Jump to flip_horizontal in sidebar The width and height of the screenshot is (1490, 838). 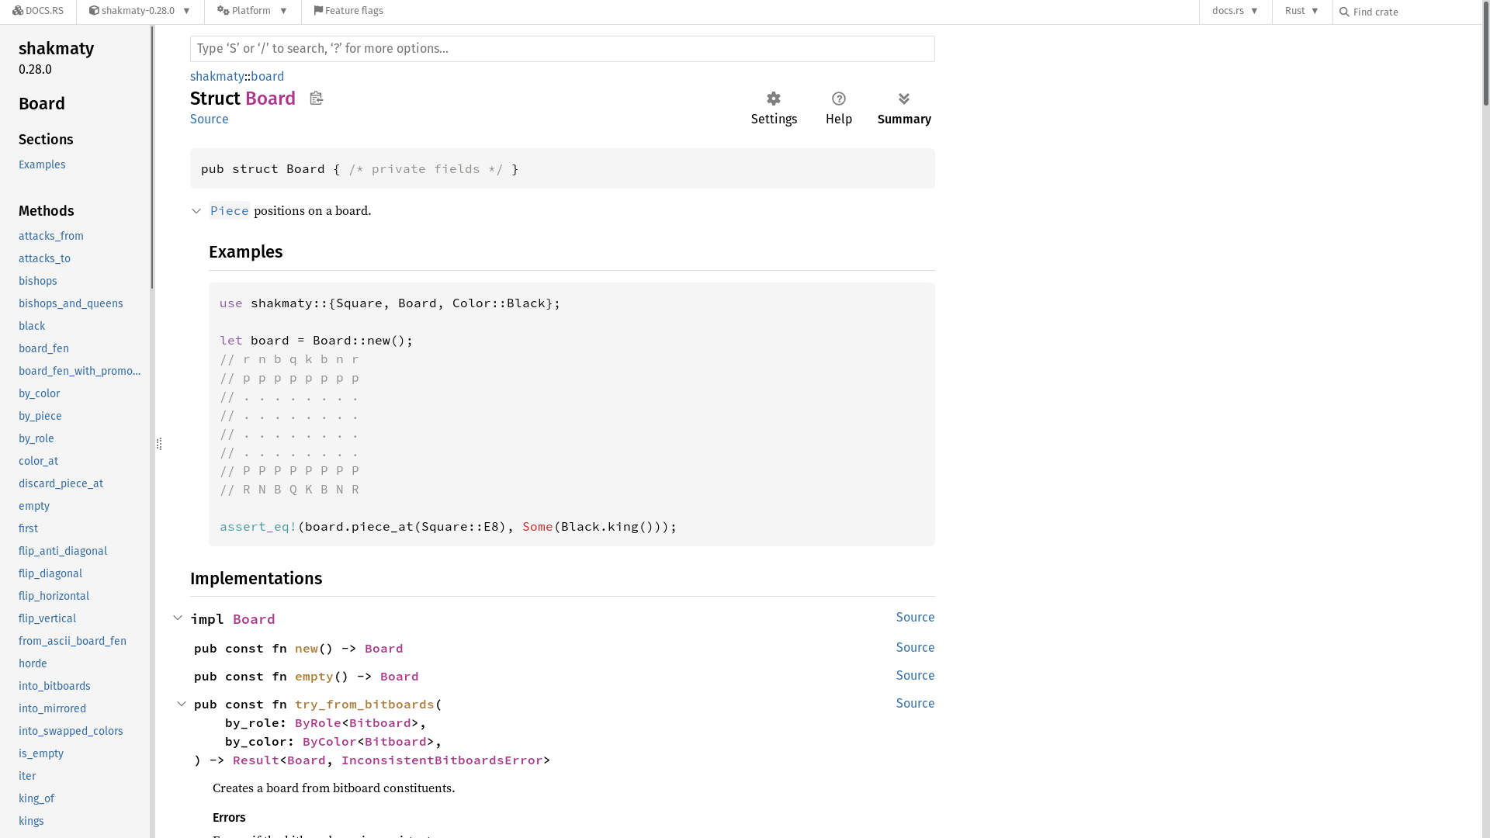[x=54, y=596]
